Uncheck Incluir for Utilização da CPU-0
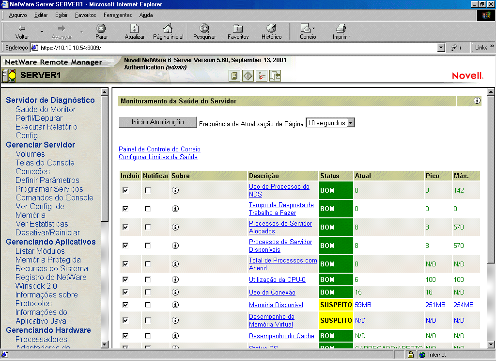 click(126, 279)
